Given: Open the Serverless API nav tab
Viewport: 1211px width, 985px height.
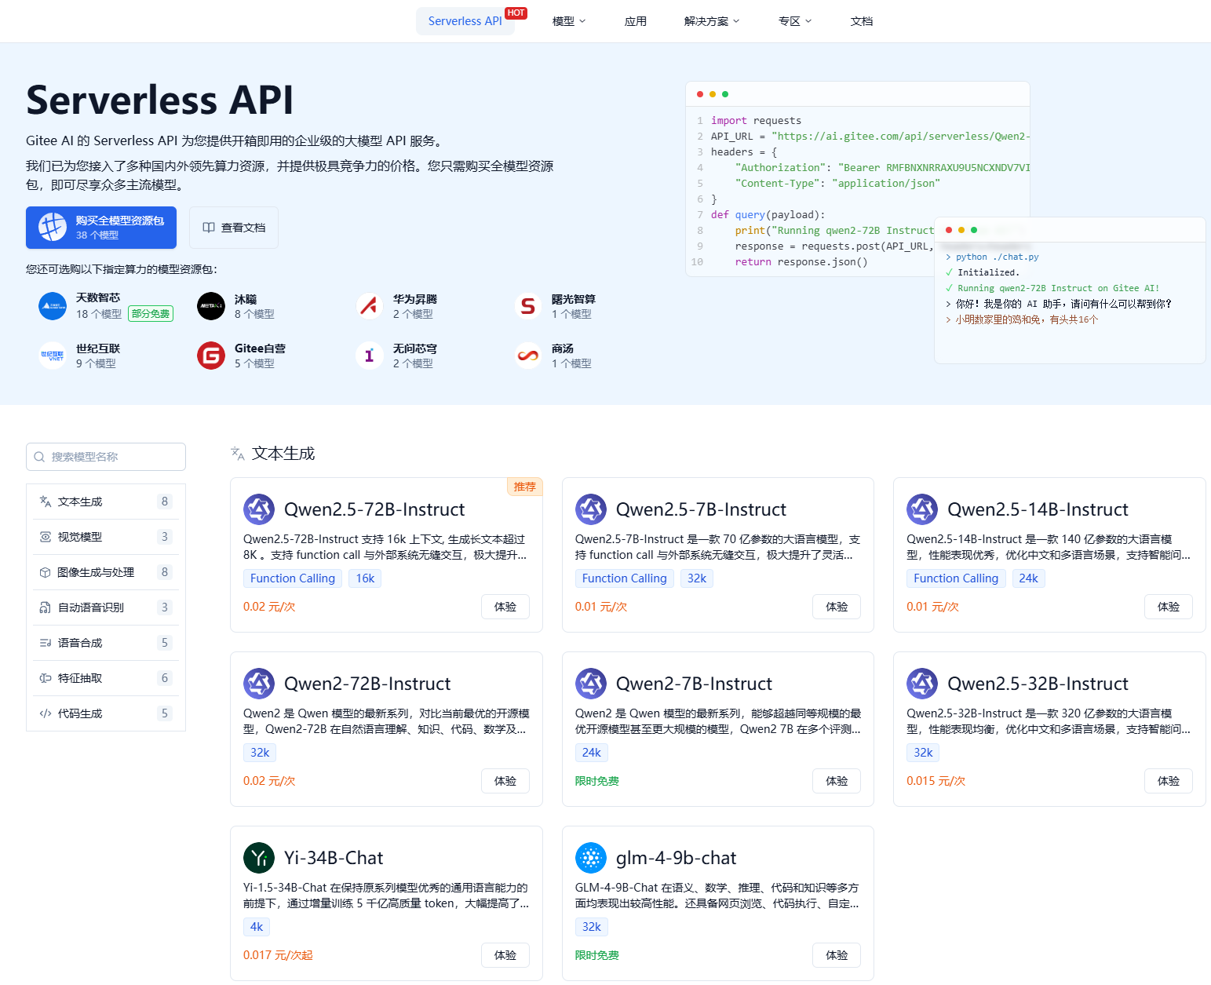Looking at the screenshot, I should point(465,21).
